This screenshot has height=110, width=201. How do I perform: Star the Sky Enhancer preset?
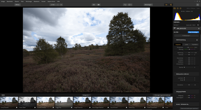(127, 108)
